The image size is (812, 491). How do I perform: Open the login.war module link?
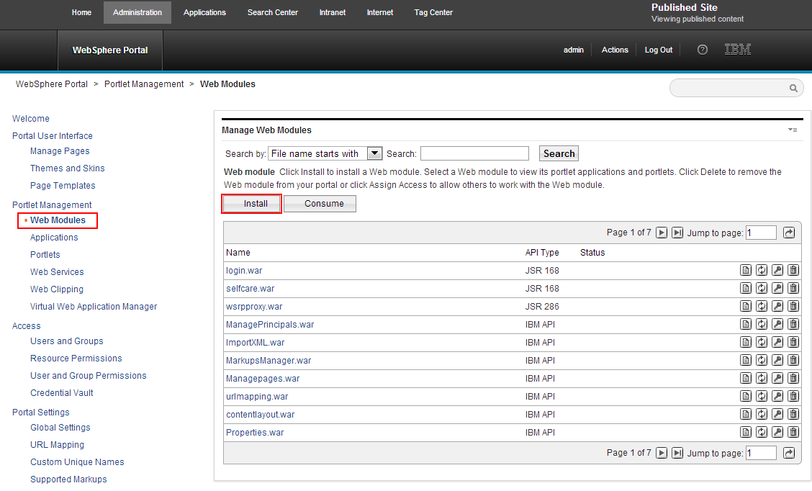(244, 271)
